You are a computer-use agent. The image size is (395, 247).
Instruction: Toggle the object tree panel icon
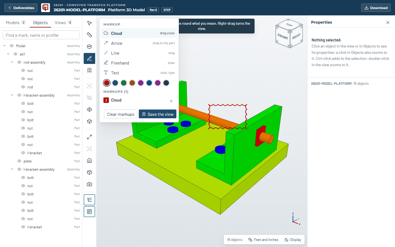click(x=89, y=200)
